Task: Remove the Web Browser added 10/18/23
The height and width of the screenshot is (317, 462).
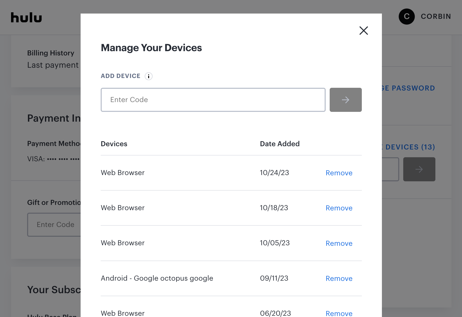Action: 339,208
